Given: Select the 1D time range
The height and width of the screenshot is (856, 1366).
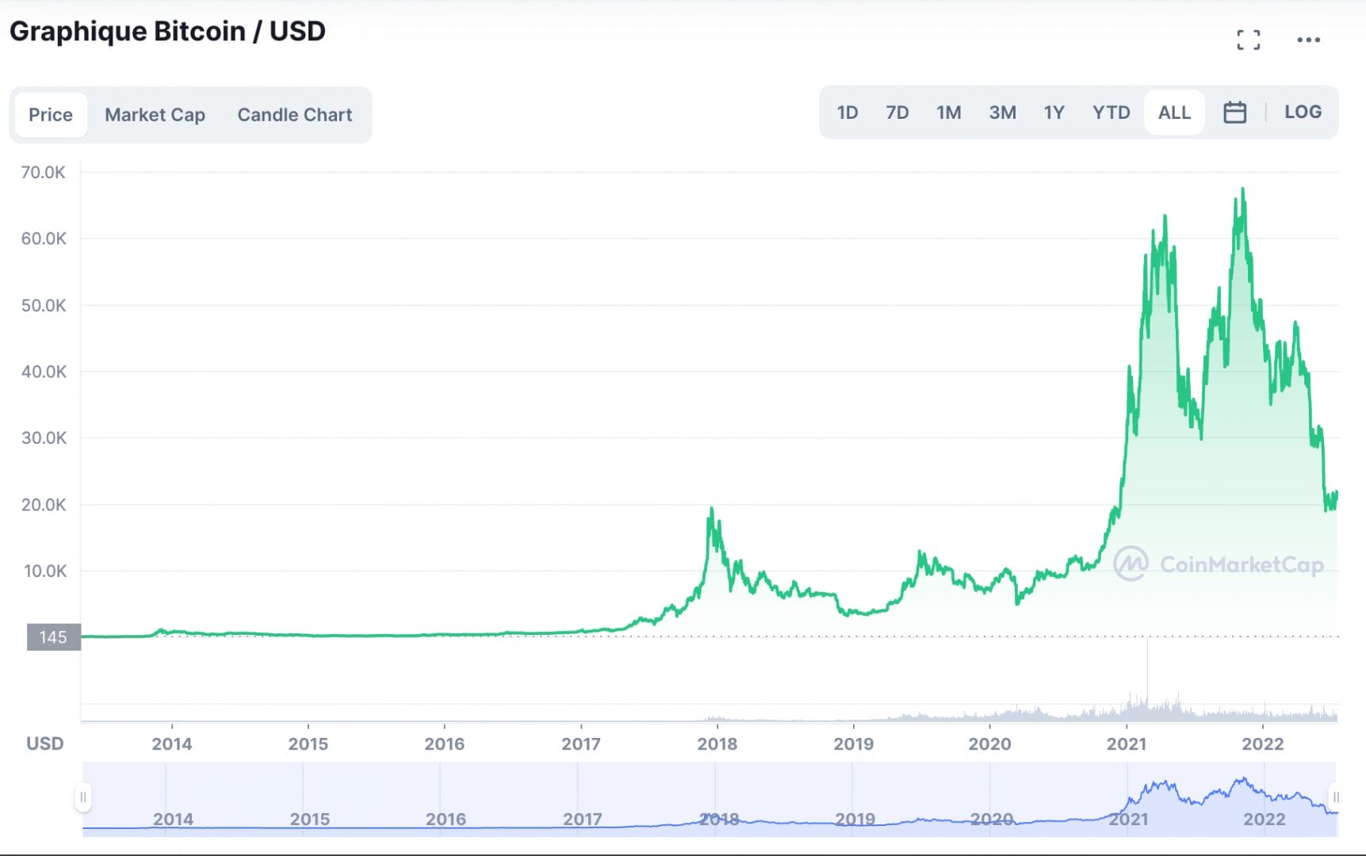Looking at the screenshot, I should tap(847, 112).
